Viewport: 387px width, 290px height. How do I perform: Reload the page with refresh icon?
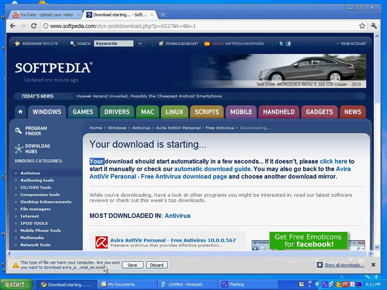(x=34, y=26)
